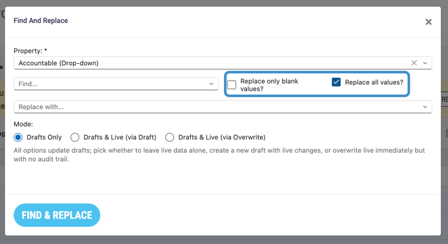Screen dimensions: 448x244
Task: Uncheck Replace all values checkbox
Action: coord(336,82)
